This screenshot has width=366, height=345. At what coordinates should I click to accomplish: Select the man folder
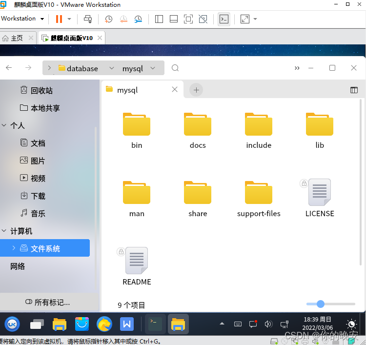[137, 199]
